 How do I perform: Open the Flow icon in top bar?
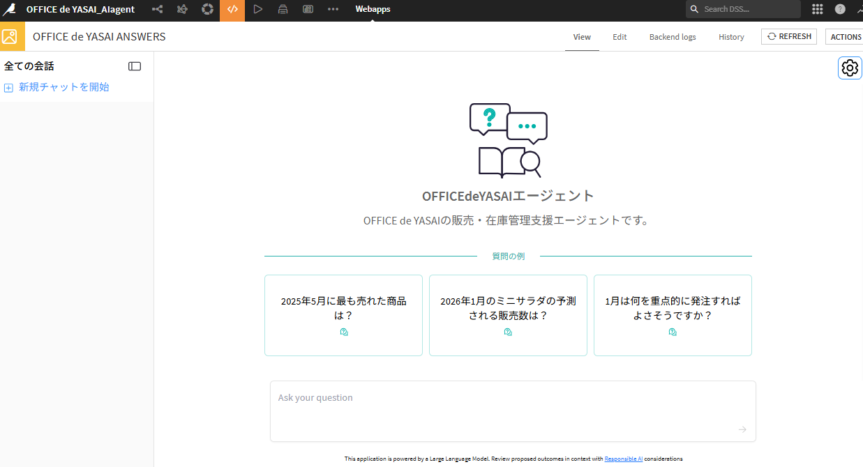(157, 9)
